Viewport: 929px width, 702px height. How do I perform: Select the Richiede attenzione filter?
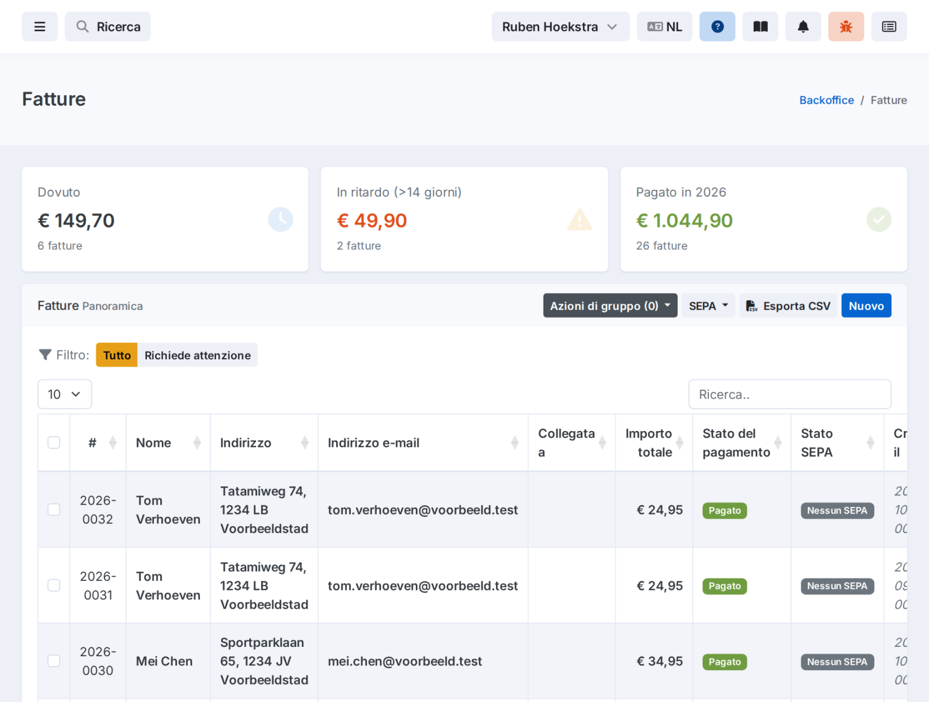(x=197, y=355)
